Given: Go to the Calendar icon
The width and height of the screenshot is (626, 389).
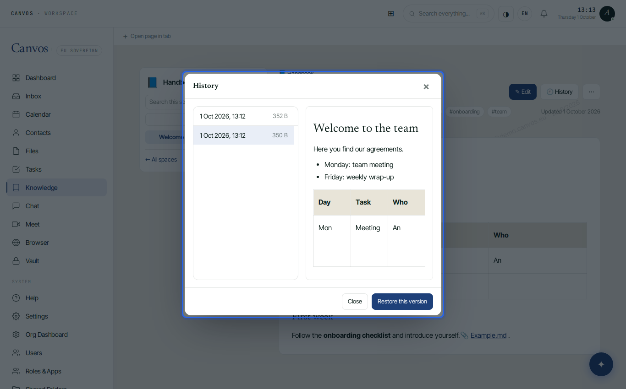Looking at the screenshot, I should (16, 114).
